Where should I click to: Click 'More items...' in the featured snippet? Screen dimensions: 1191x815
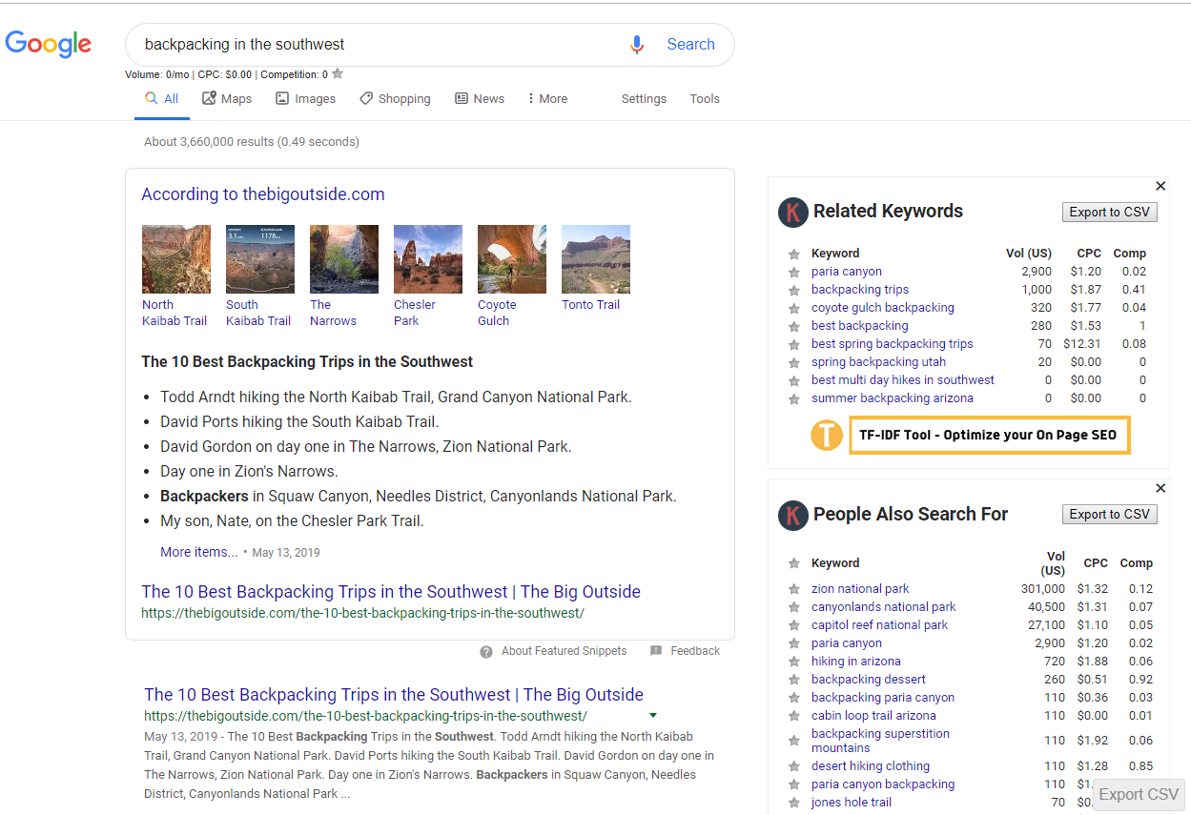[x=199, y=552]
